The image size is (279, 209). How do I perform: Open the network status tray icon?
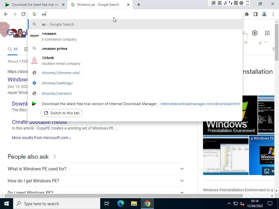point(236,204)
